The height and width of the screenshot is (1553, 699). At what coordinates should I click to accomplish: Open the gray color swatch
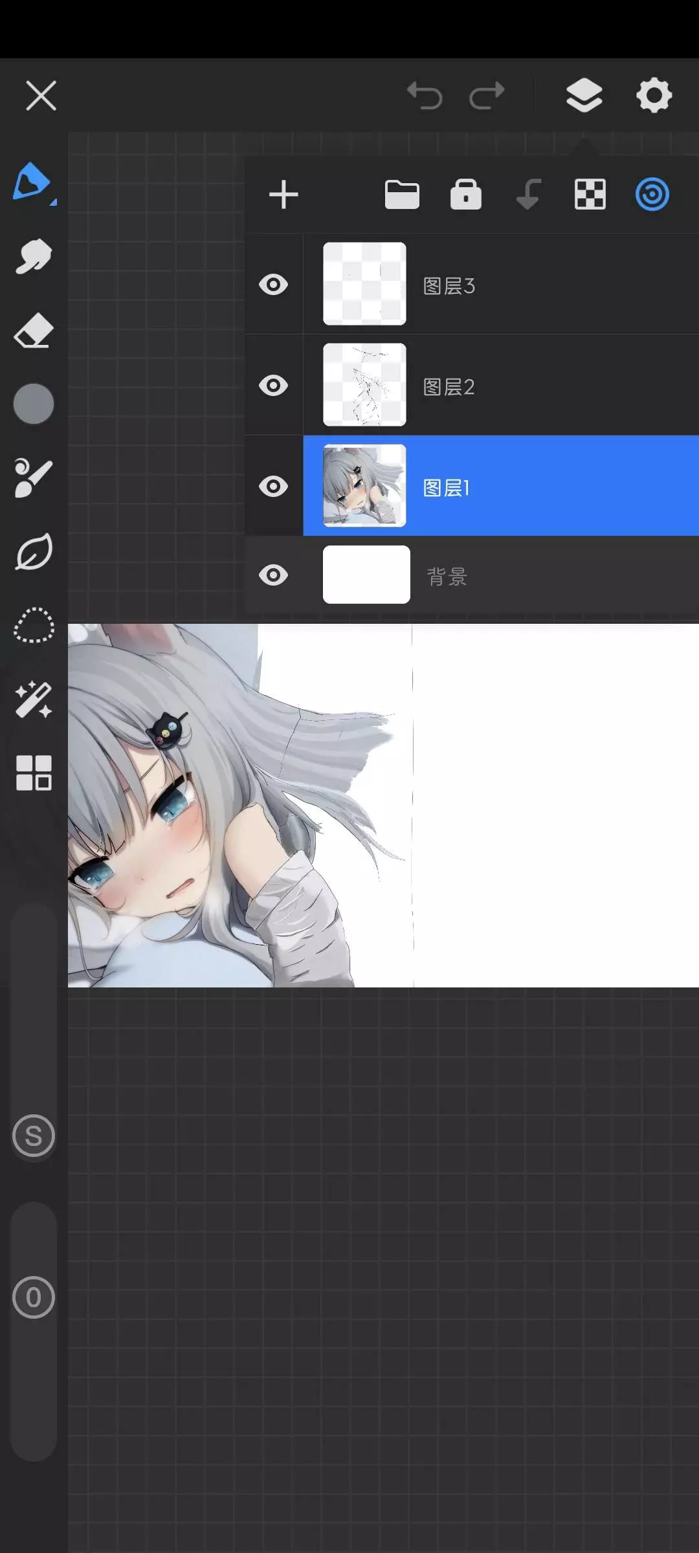(x=34, y=404)
